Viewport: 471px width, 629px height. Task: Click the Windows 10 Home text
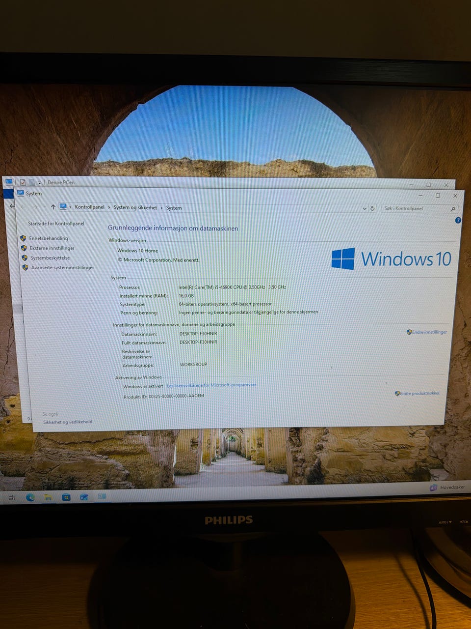click(137, 251)
